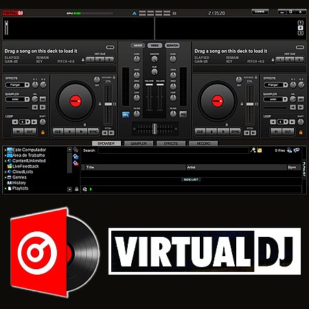Click SYNC on right deck
This screenshot has width=309, height=309.
pyautogui.click(x=236, y=132)
